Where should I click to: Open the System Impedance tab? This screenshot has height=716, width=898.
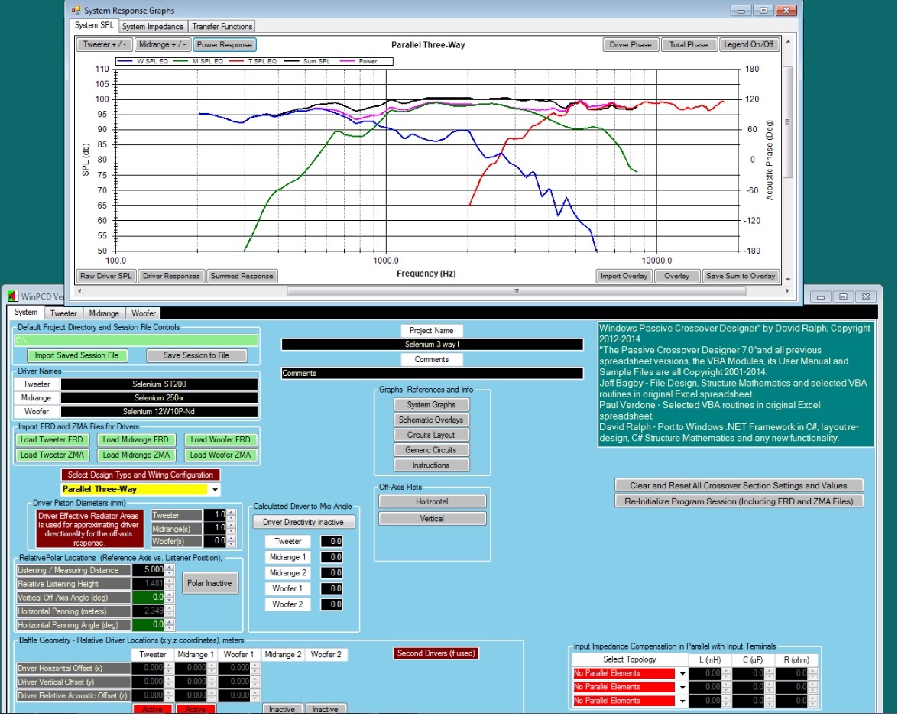click(153, 26)
